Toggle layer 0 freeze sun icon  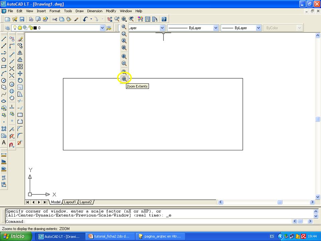click(x=20, y=28)
